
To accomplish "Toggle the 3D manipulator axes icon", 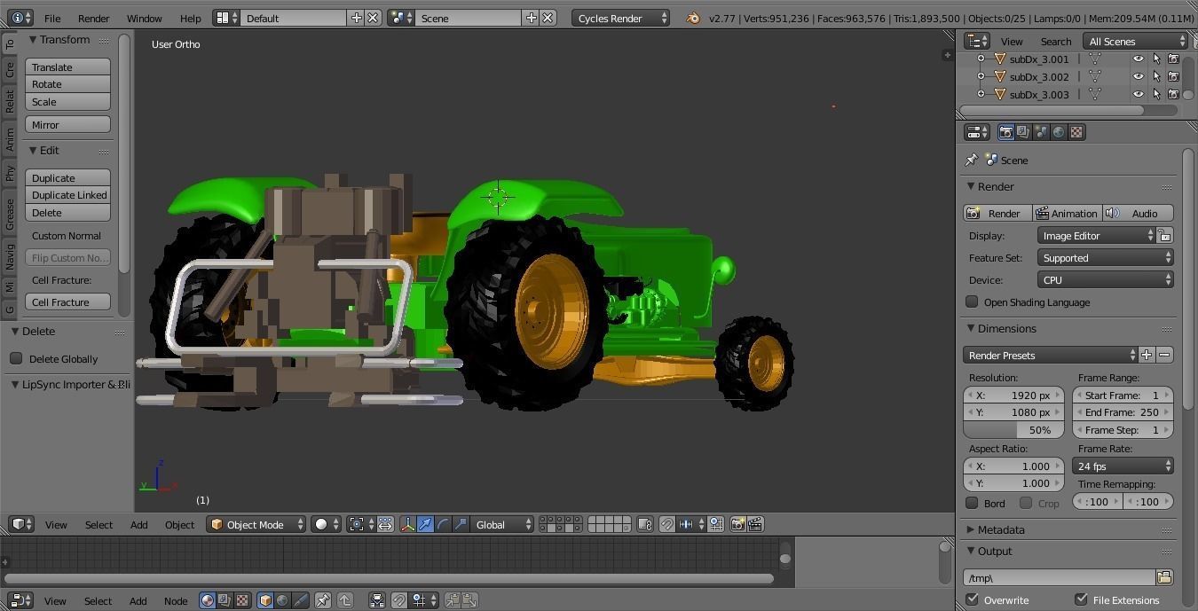I will click(407, 524).
